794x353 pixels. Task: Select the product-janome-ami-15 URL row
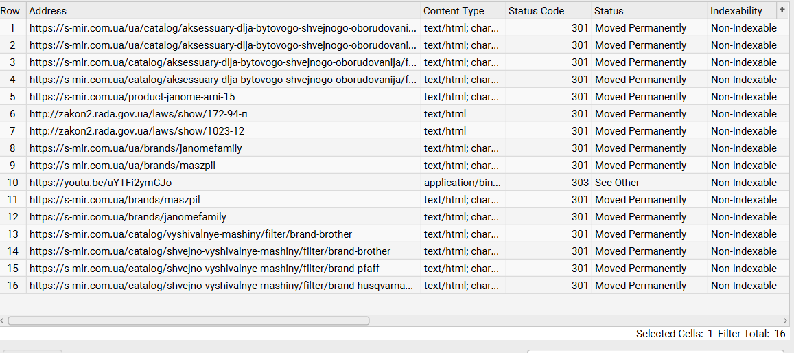(x=132, y=97)
